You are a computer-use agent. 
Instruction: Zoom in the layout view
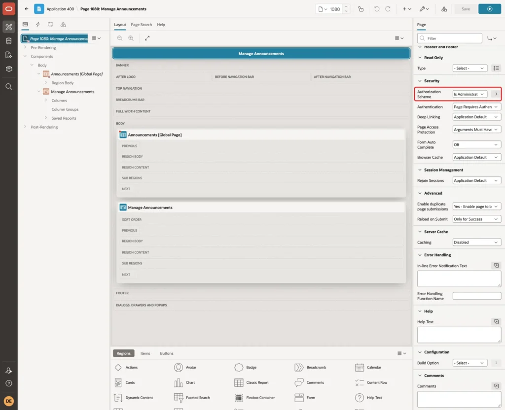(x=131, y=38)
